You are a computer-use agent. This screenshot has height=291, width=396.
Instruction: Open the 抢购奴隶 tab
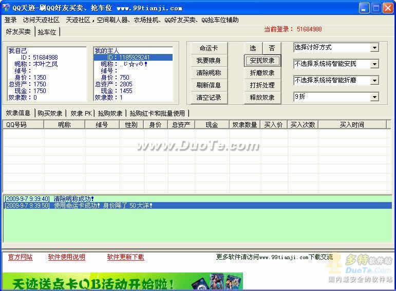click(110, 113)
